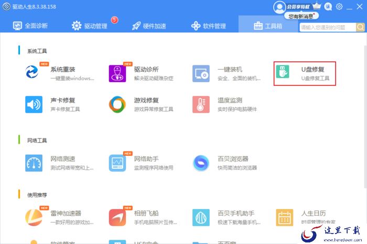Click the 网络工具 section heading
Screen dimensions: 367x244
point(37,141)
